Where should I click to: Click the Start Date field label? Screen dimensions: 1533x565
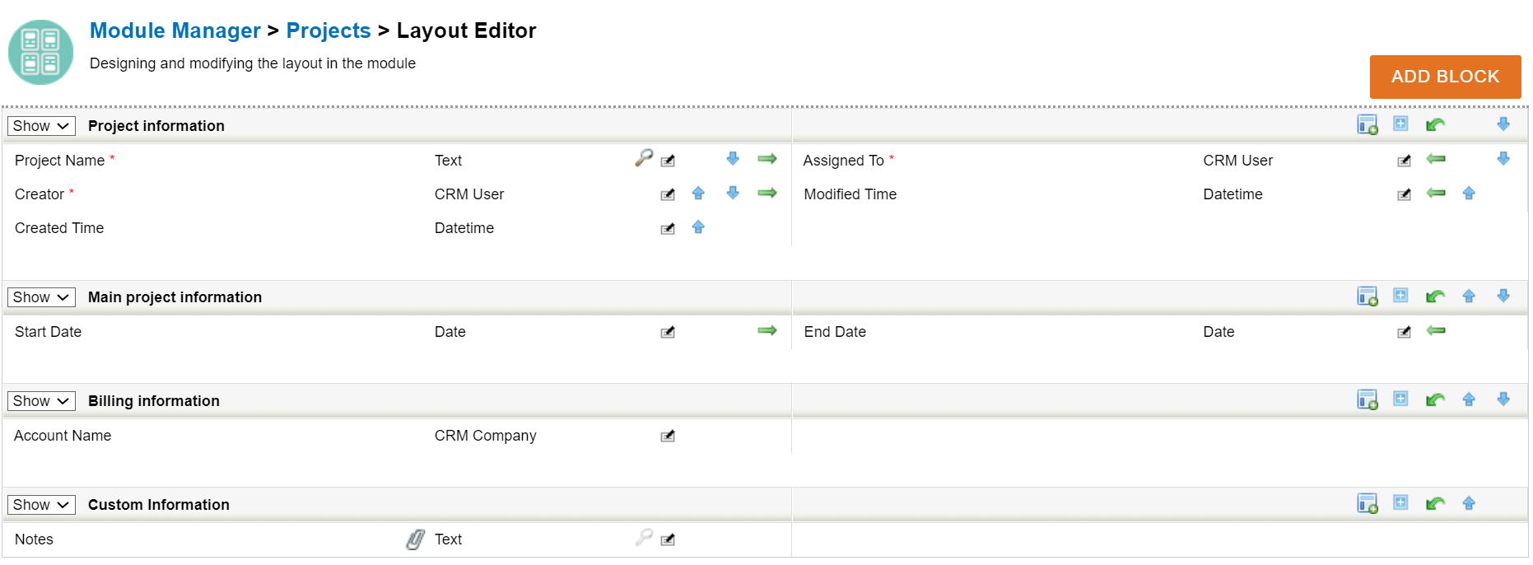48,332
